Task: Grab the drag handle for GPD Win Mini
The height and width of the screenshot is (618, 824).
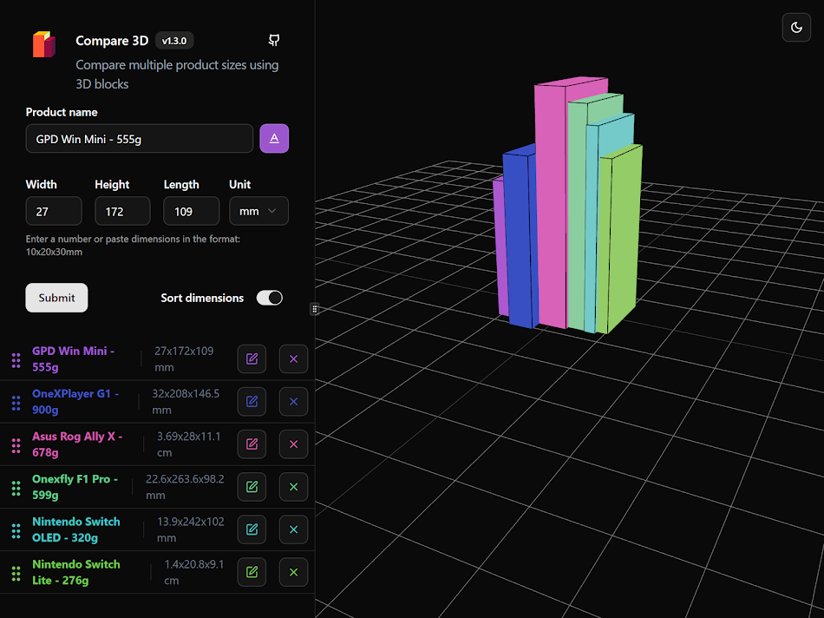Action: click(x=16, y=360)
